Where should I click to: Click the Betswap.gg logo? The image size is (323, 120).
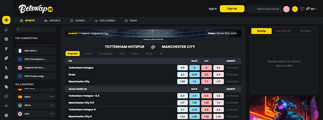pos(36,9)
